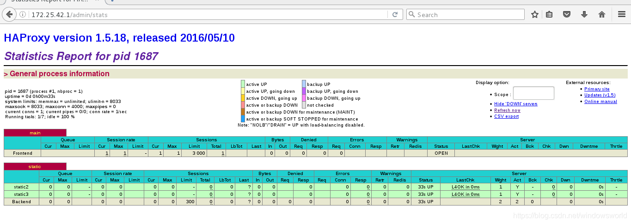
Task: Click the green 'active UP' legend swatch
Action: [x=243, y=84]
